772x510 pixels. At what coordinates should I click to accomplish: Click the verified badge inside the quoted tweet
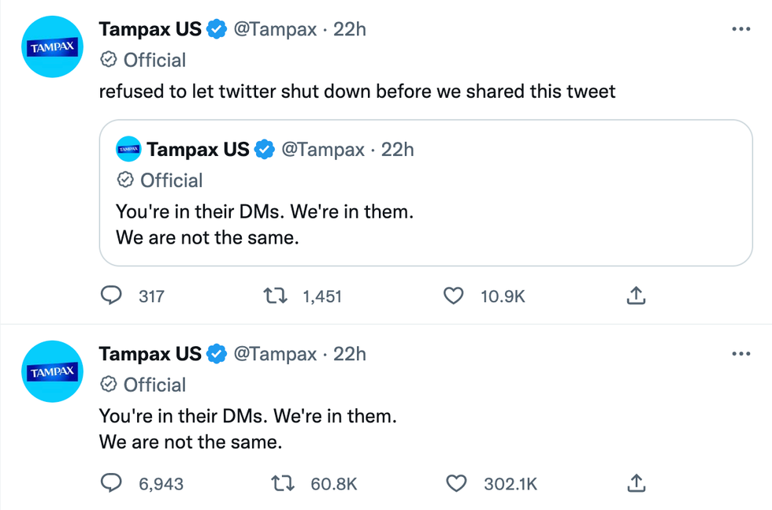264,148
